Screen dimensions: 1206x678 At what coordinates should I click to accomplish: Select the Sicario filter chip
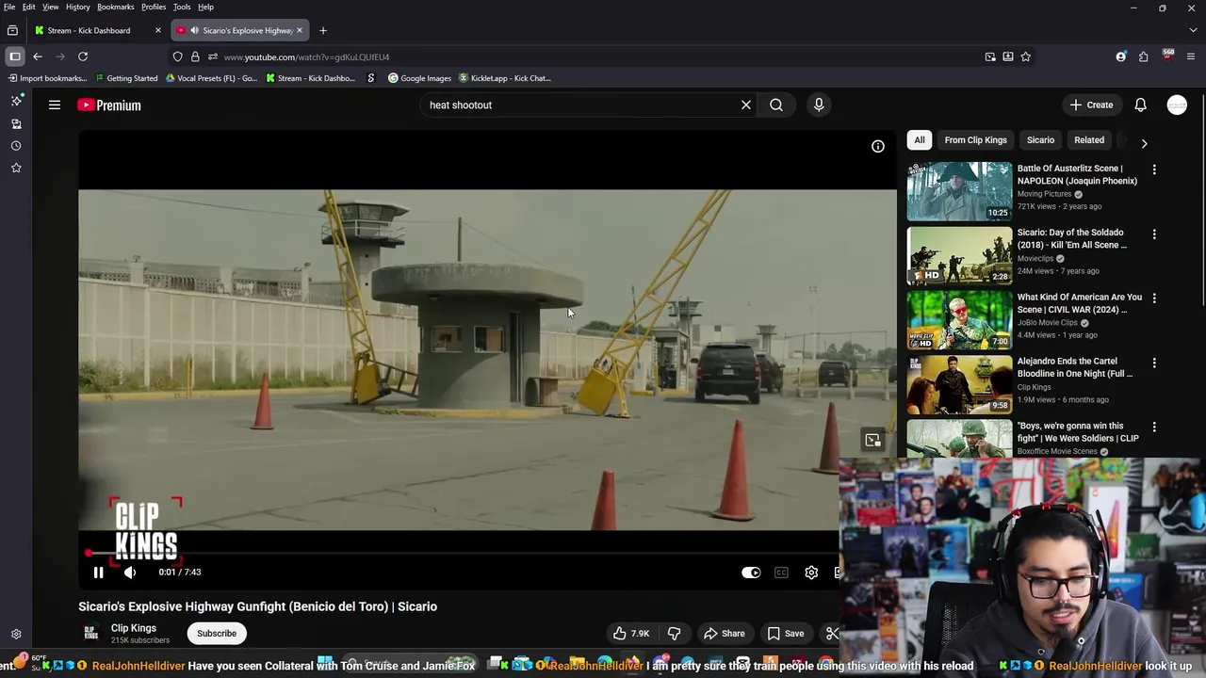point(1040,140)
